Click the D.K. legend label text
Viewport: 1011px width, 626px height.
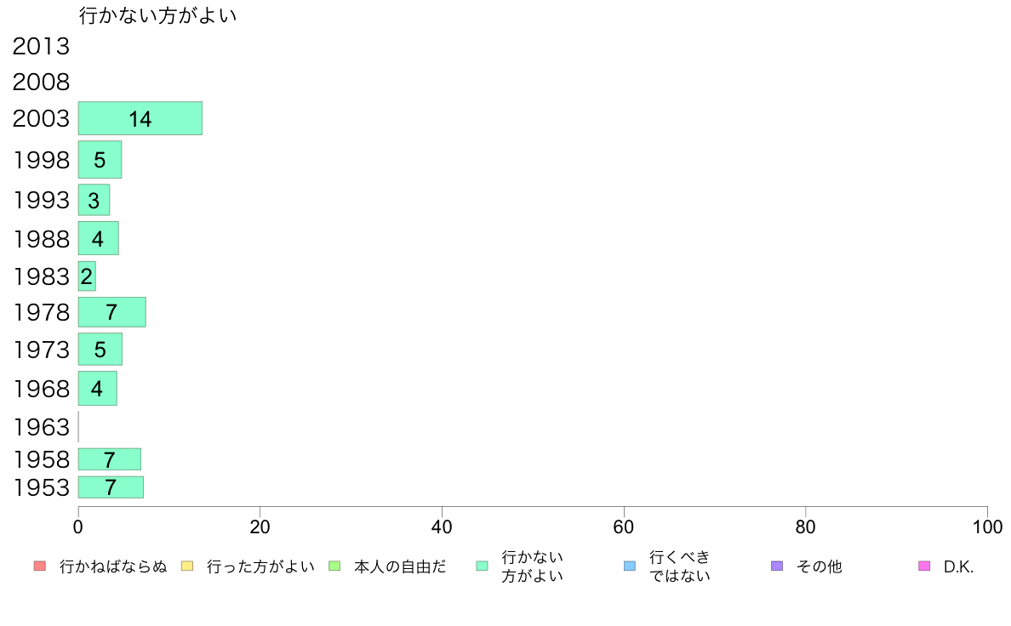point(958,566)
